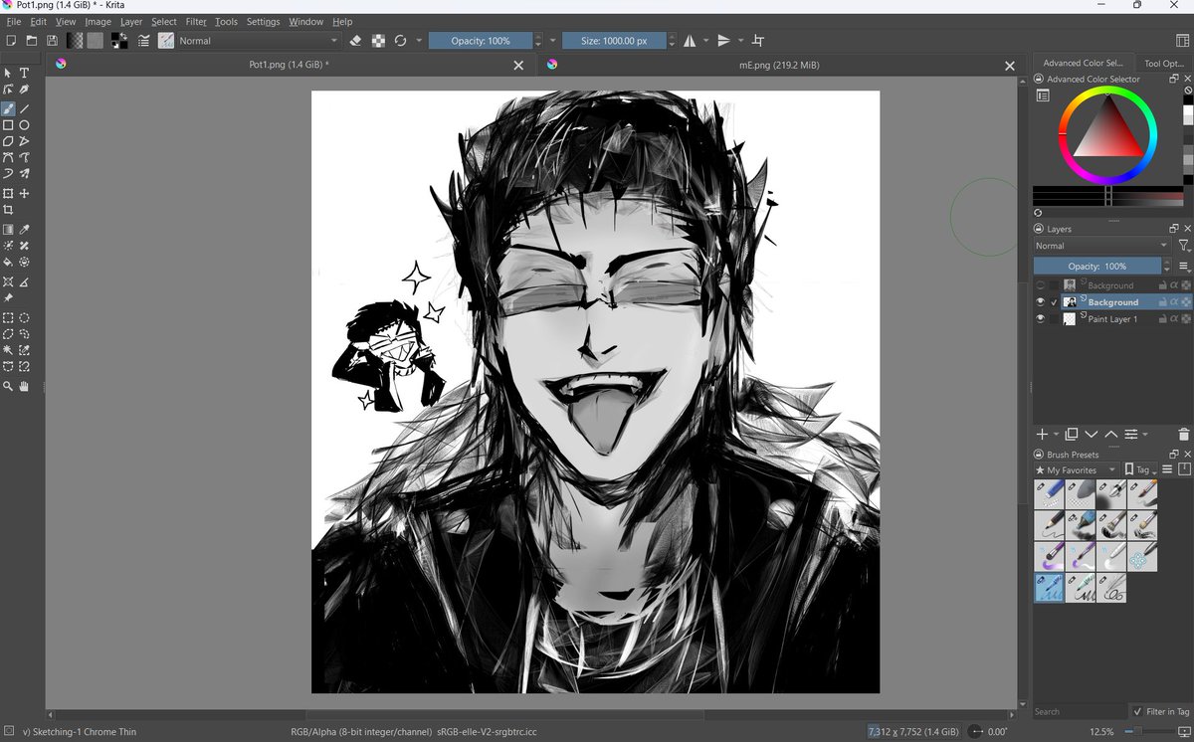Select the Line tool
Viewport: 1194px width, 742px height.
point(25,108)
